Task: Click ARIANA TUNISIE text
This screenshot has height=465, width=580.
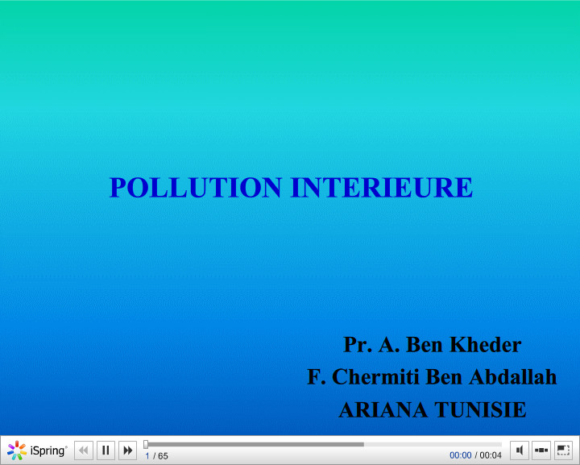Action: [433, 410]
